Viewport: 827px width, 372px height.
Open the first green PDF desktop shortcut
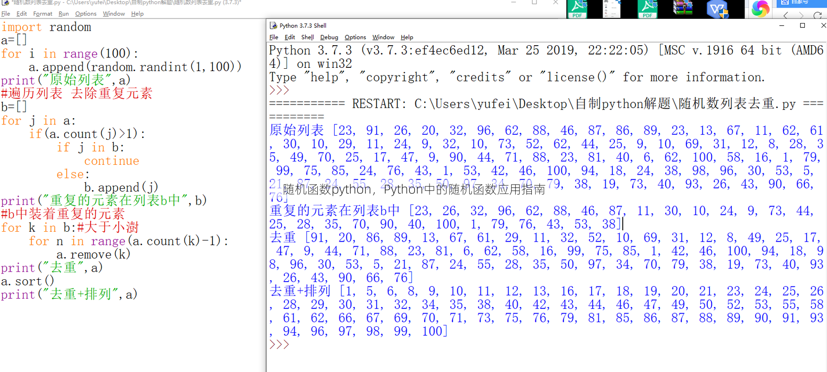(578, 9)
